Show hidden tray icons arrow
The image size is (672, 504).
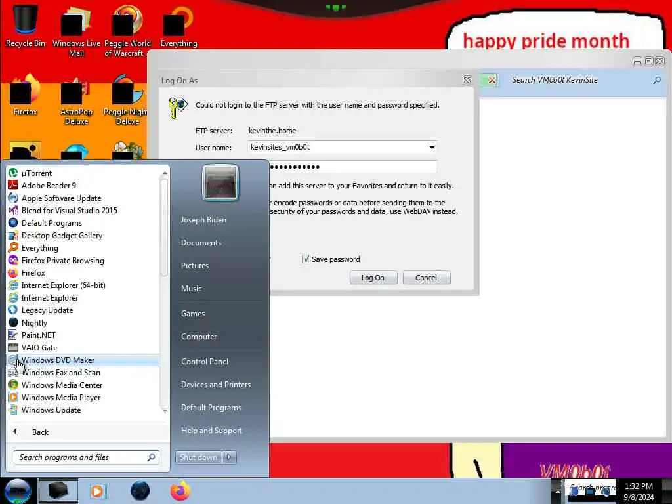click(x=558, y=491)
